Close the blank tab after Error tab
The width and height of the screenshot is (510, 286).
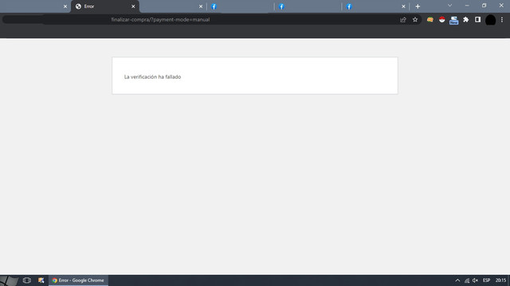pyautogui.click(x=201, y=6)
